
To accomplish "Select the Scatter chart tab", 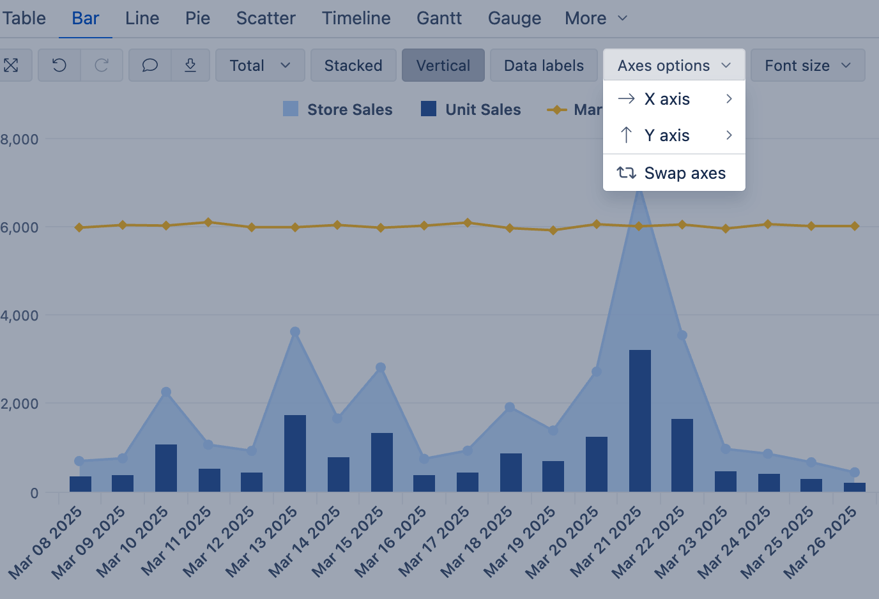I will (266, 19).
